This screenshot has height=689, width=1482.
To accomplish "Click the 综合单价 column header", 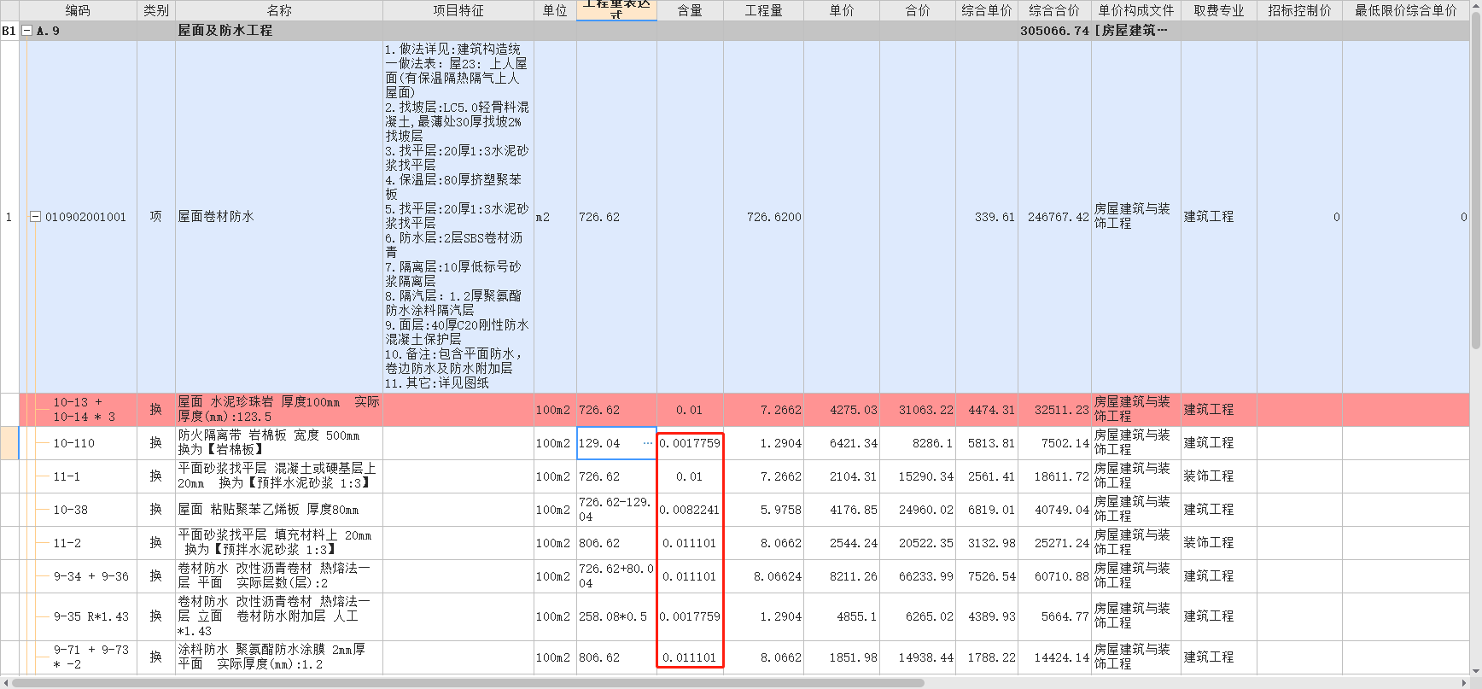I will click(987, 10).
